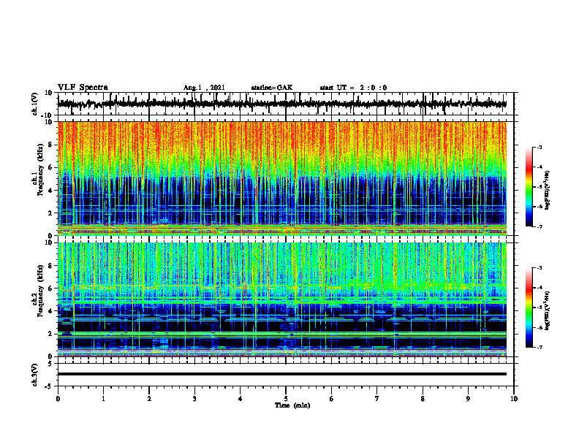Click the time axis tick label "9"

[x=468, y=399]
